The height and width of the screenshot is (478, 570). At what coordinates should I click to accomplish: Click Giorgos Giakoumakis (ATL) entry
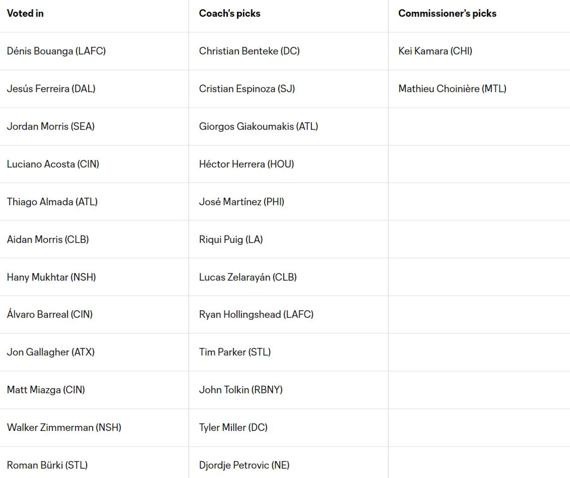pyautogui.click(x=258, y=126)
